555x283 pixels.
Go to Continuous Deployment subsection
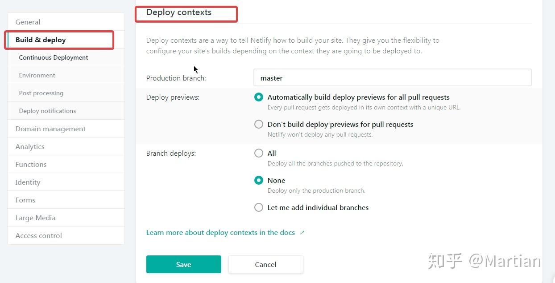point(54,57)
